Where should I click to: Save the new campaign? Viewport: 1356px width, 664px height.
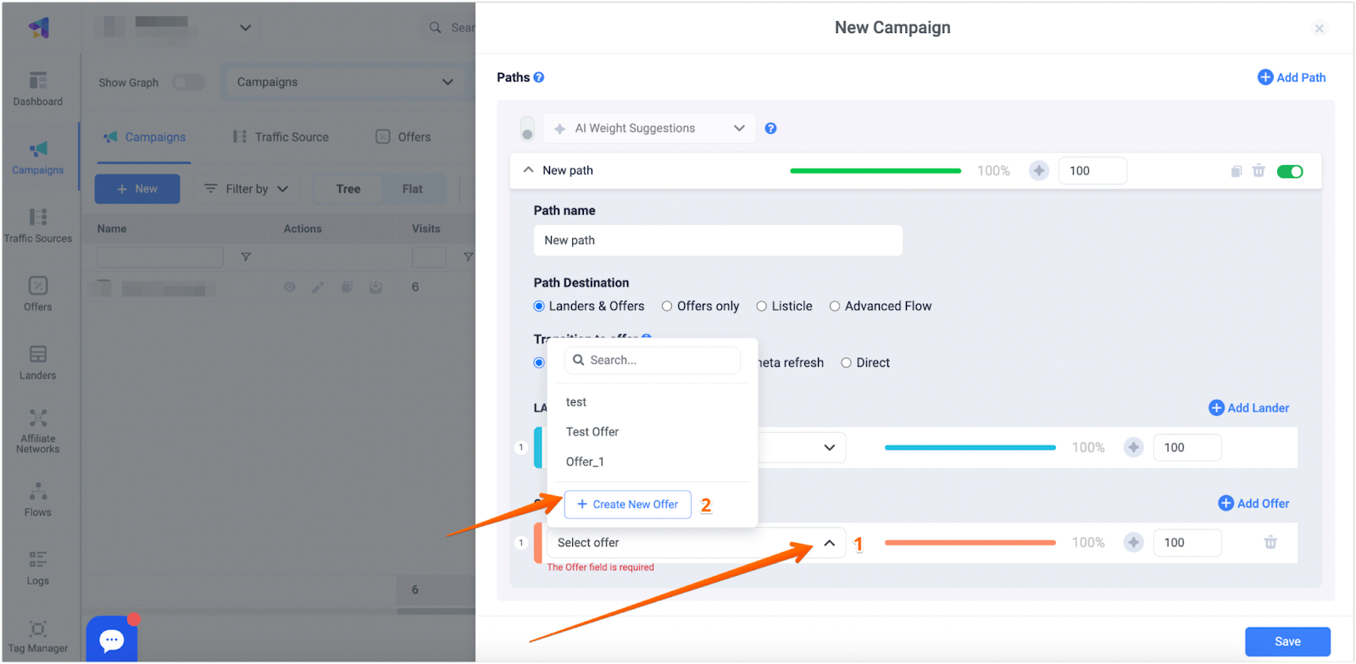click(x=1287, y=641)
